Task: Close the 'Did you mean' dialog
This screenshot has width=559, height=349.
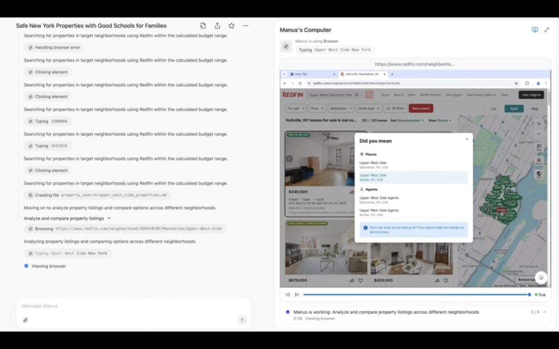Action: 467,139
